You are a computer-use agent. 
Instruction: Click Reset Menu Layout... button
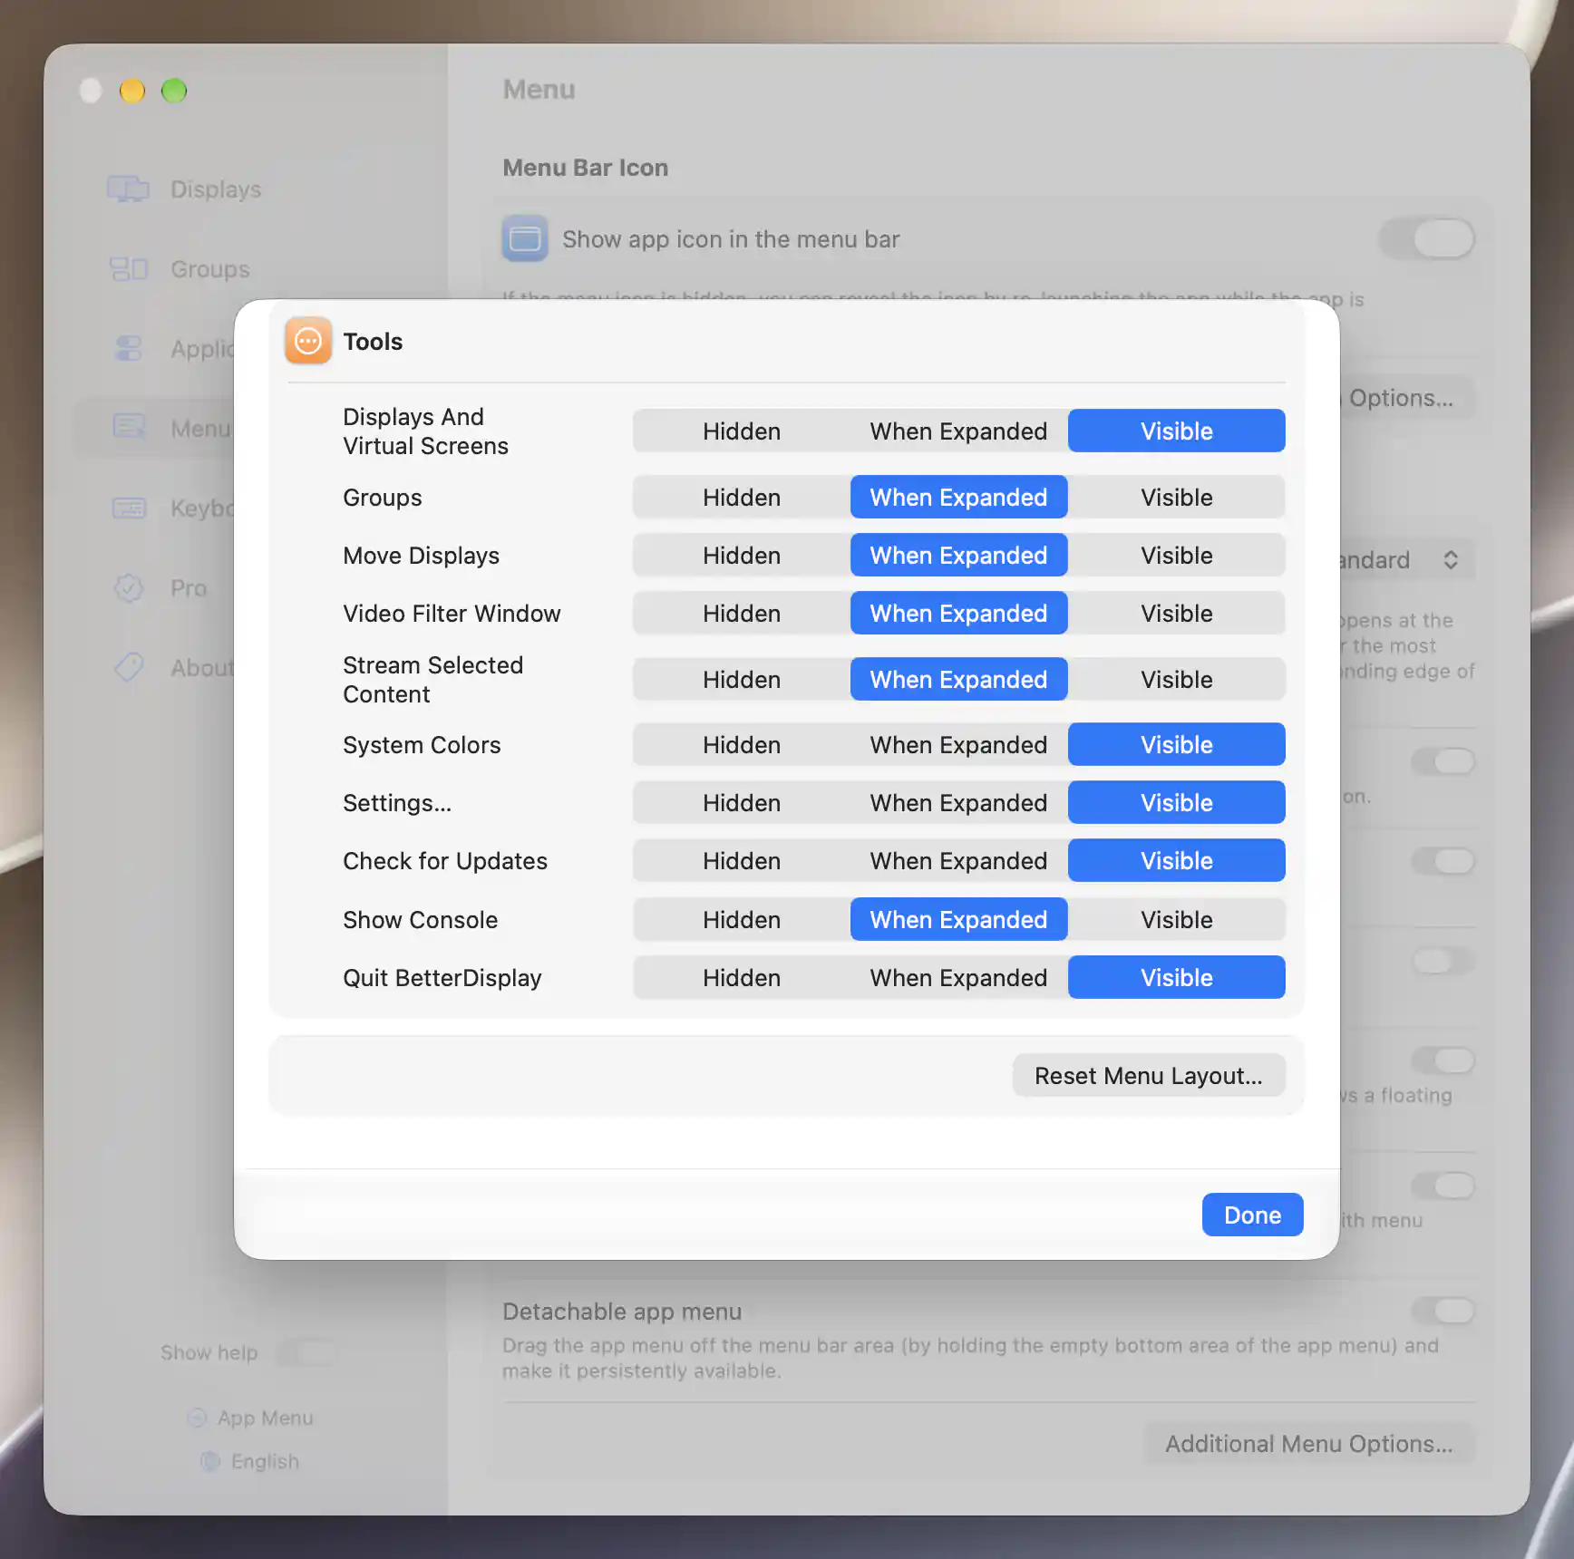[x=1149, y=1075]
